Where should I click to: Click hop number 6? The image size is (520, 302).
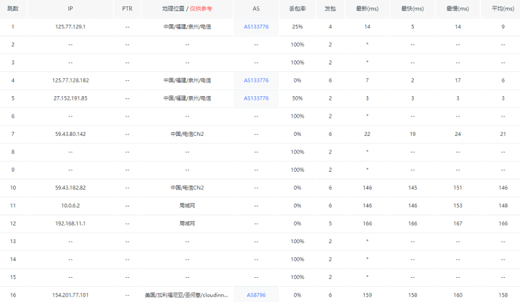pyautogui.click(x=13, y=116)
